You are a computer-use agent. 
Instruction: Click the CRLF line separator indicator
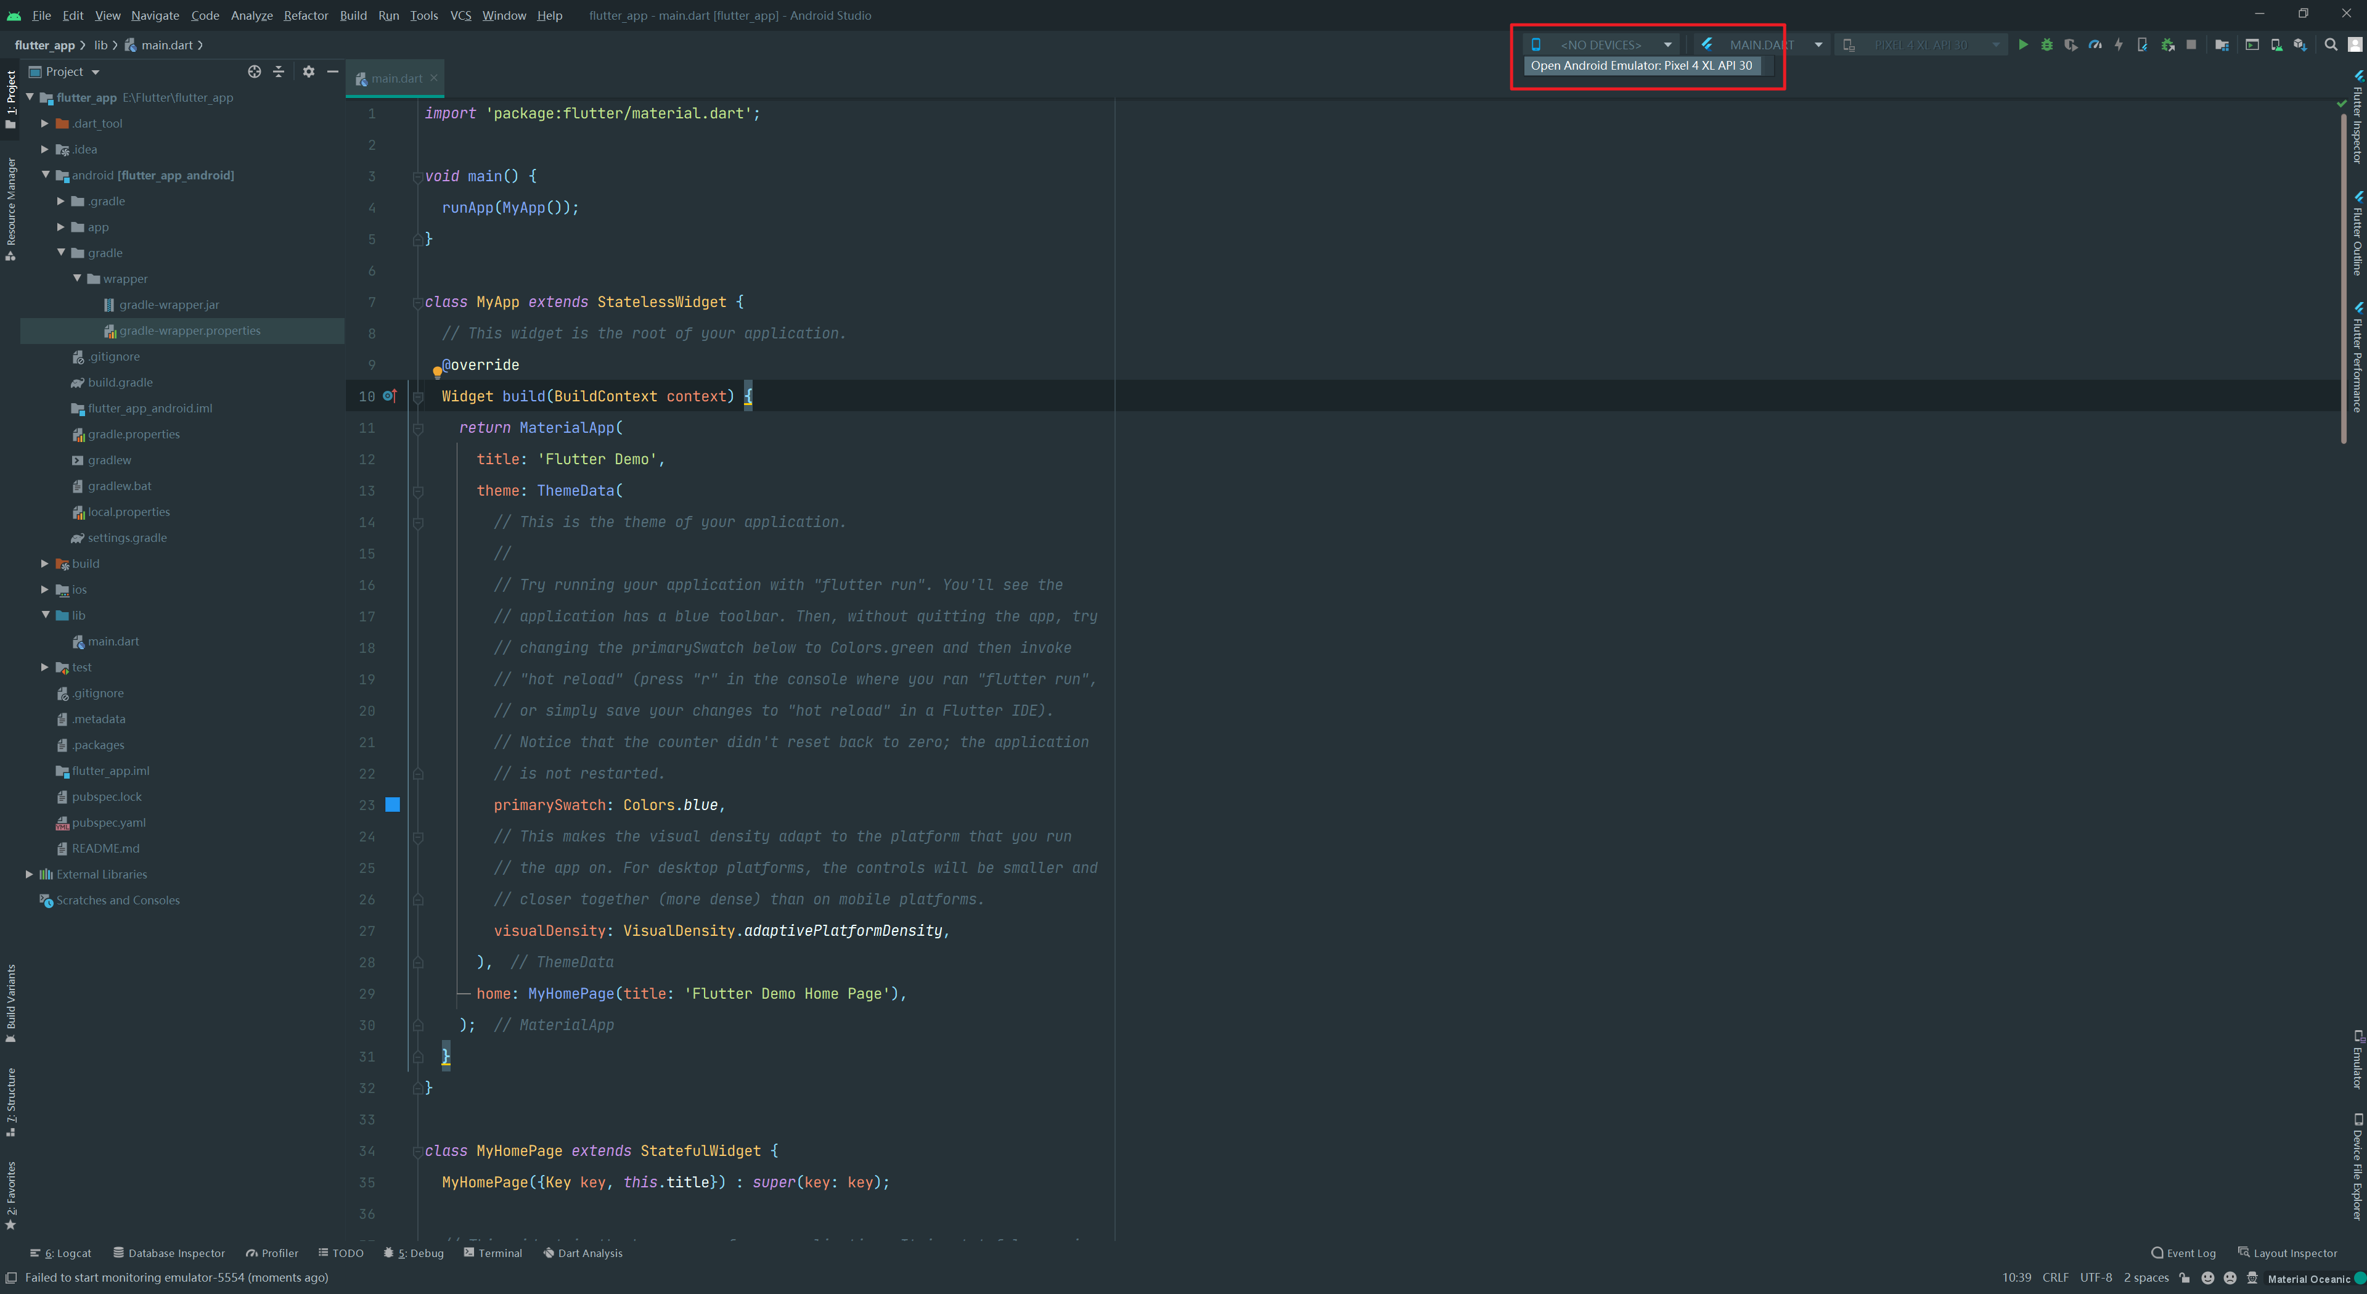point(2056,1277)
